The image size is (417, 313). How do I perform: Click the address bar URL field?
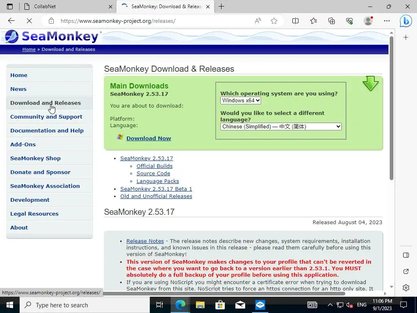point(154,21)
